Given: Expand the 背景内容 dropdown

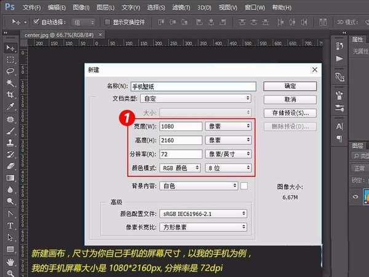Looking at the screenshot, I should click(x=199, y=185).
